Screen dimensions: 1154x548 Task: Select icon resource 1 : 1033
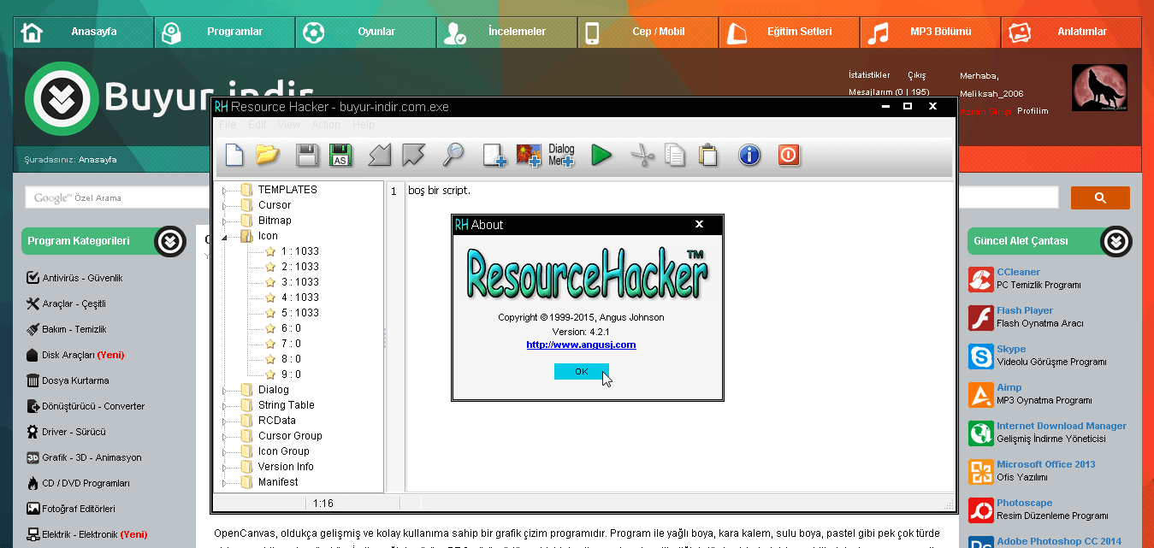tap(299, 251)
